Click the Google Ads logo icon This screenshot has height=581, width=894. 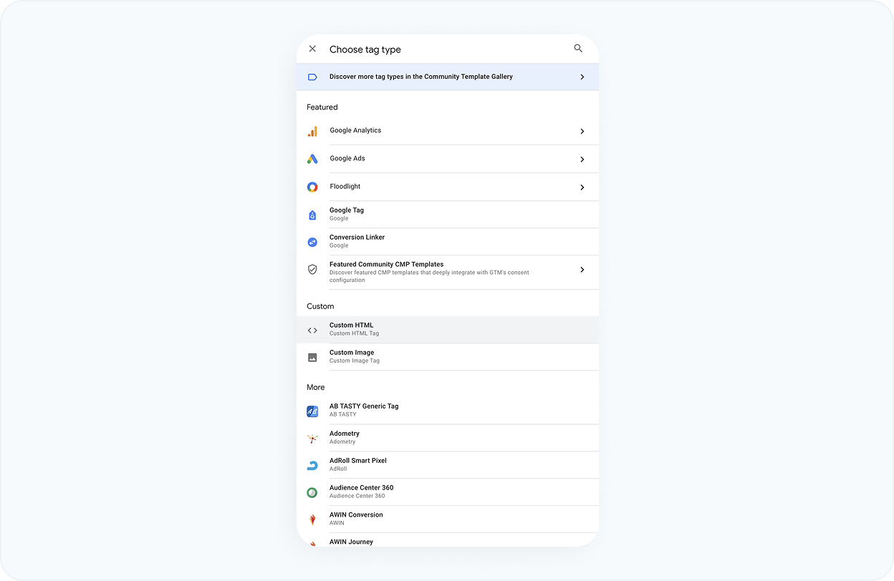click(x=312, y=159)
